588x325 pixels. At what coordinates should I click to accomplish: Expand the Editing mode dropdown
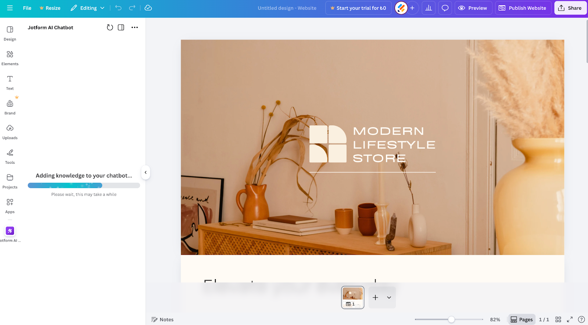(x=87, y=8)
